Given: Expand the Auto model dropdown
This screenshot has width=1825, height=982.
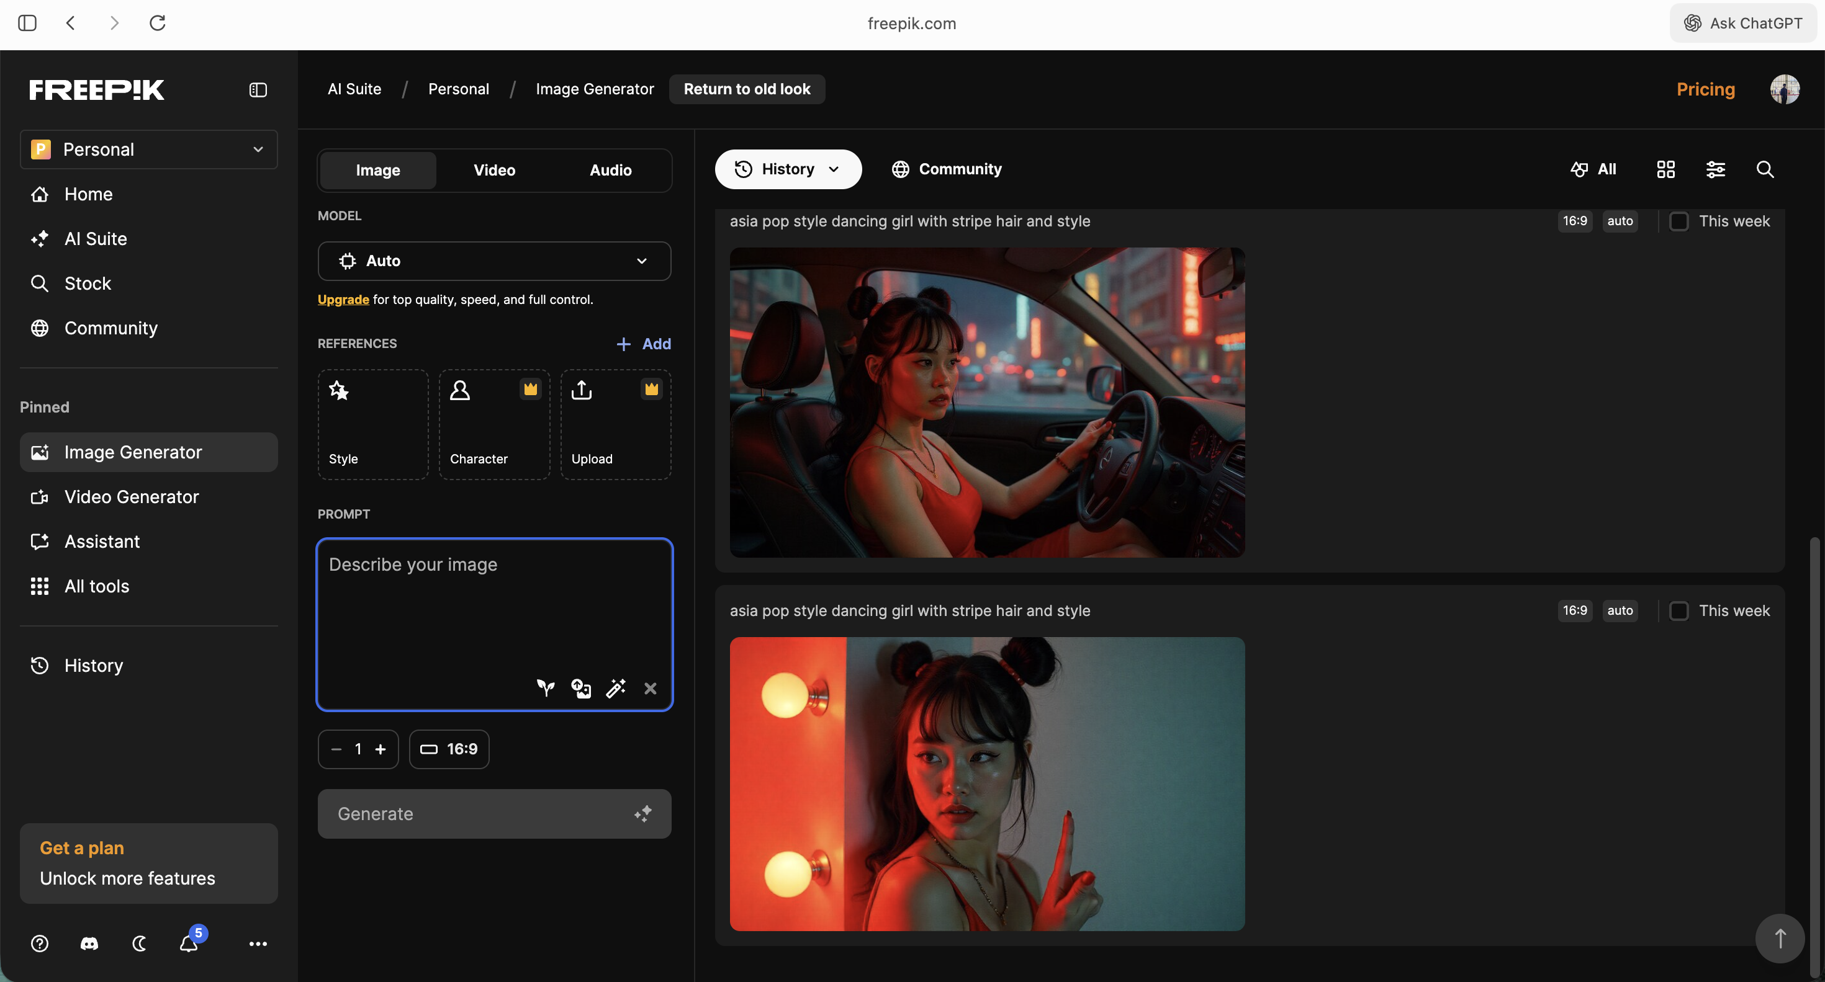Looking at the screenshot, I should coord(493,261).
